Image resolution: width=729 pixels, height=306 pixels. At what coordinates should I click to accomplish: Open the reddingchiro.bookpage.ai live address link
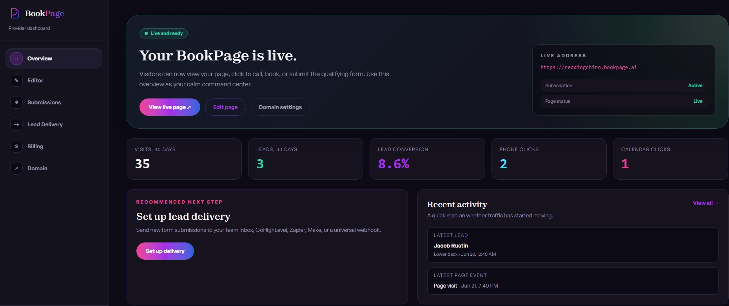coord(588,67)
